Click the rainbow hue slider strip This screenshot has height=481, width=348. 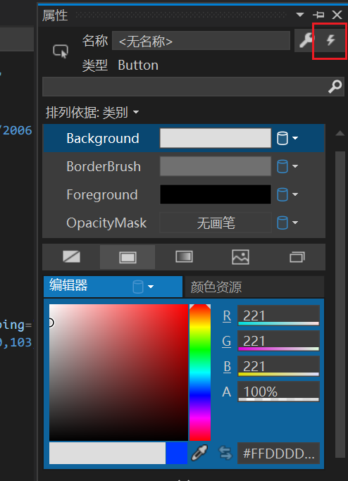(200, 373)
